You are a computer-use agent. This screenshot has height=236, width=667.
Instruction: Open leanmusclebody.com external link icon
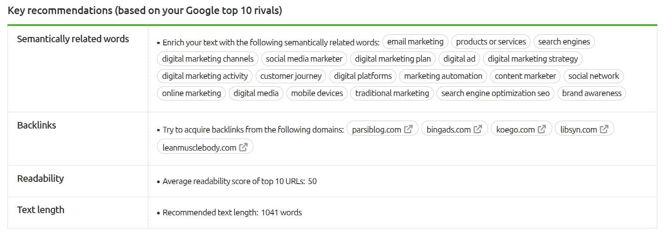243,147
